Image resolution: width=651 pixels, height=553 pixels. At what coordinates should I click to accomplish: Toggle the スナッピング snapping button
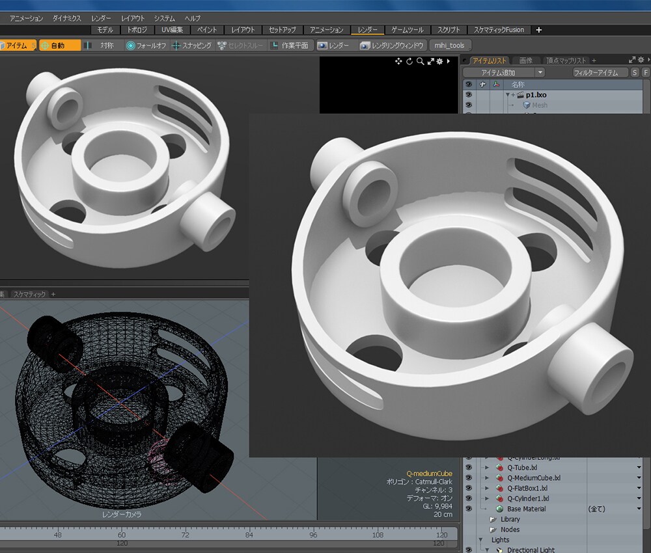[192, 46]
